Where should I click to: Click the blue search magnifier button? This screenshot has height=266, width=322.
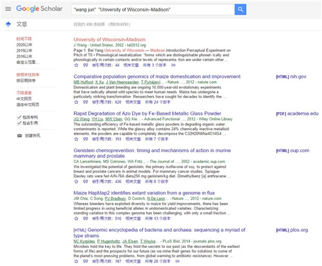tap(240, 10)
